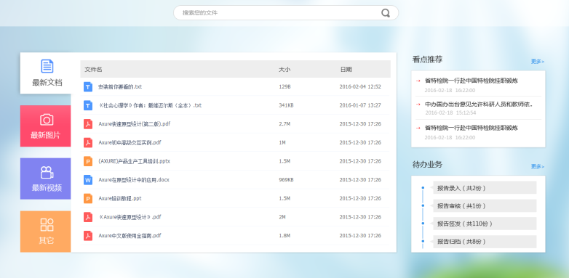
Task: Click 更多 link beside 看点推荐
Action: point(538,62)
